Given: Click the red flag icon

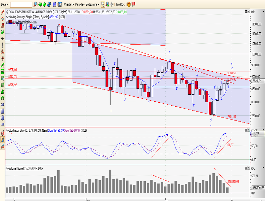Looking at the screenshot, I should [133, 4].
